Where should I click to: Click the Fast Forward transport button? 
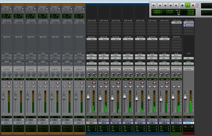pyautogui.click(x=171, y=5)
